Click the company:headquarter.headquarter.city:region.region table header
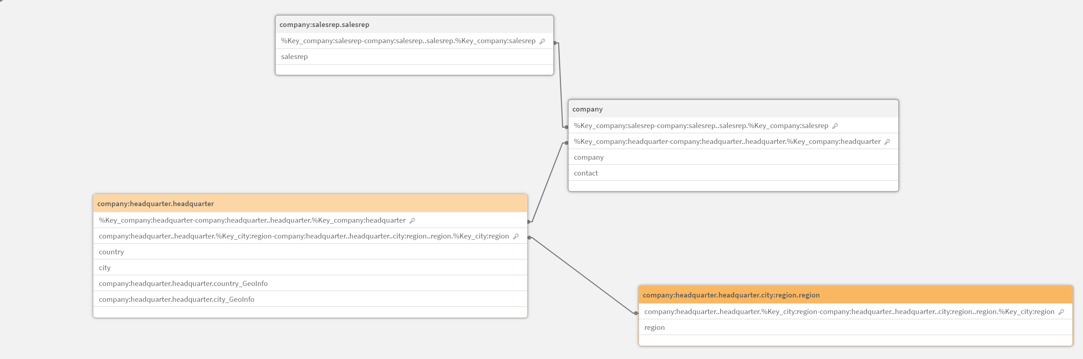This screenshot has height=359, width=1083. coord(860,295)
